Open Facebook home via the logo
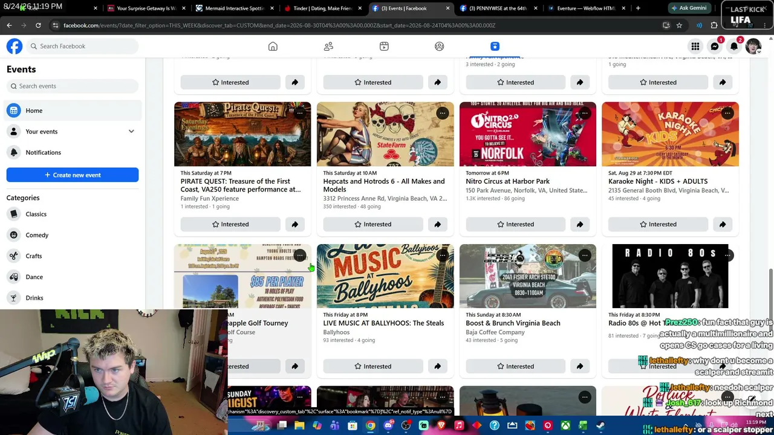The image size is (774, 435). pos(15,46)
